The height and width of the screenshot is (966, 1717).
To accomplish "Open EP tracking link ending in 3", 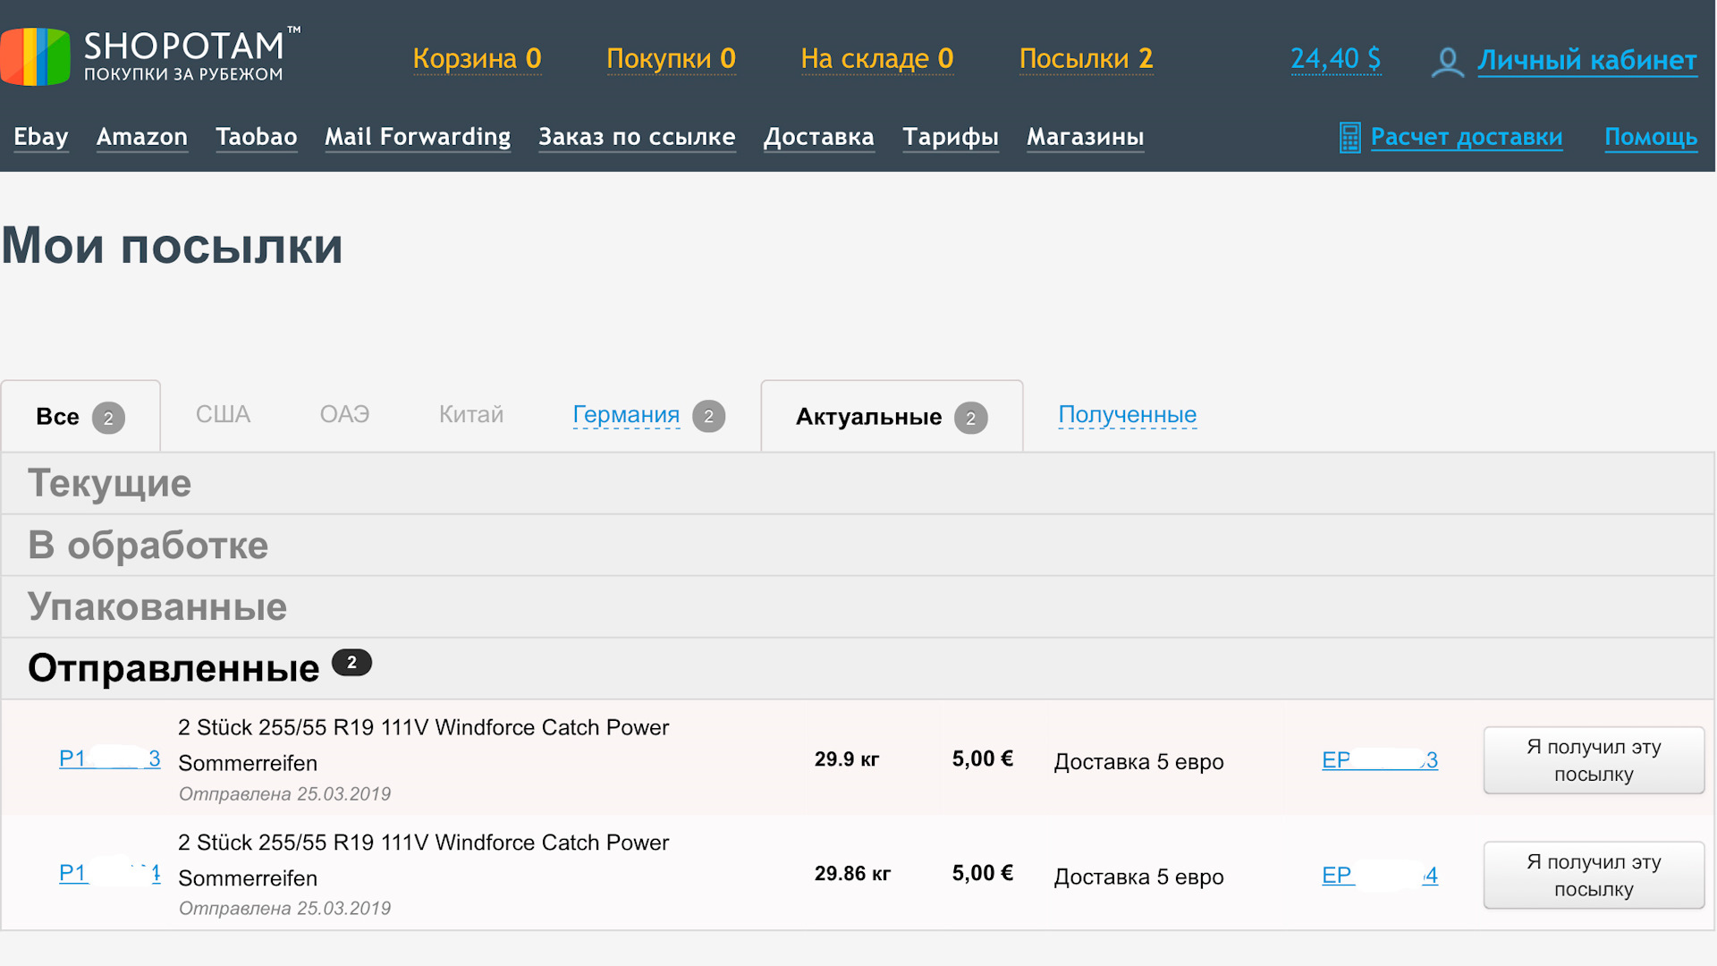I will pyautogui.click(x=1380, y=760).
